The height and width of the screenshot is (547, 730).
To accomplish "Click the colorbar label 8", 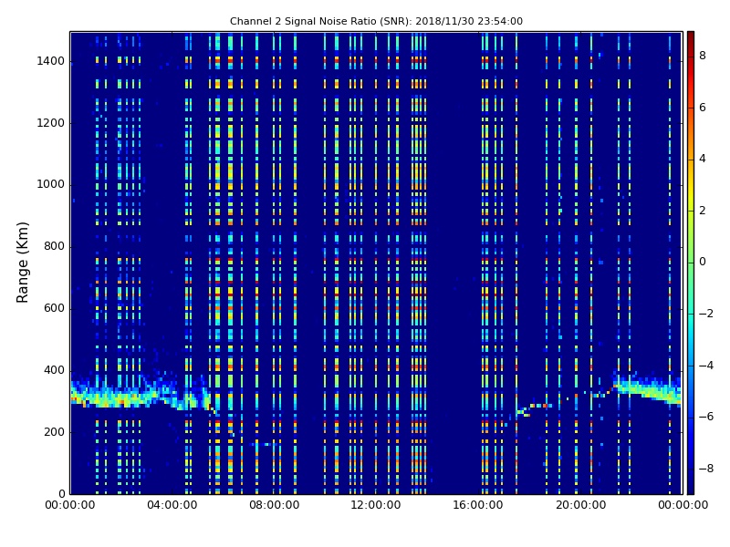I will pyautogui.click(x=703, y=56).
